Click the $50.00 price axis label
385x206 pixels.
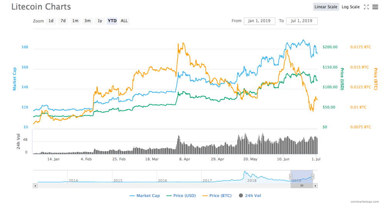tap(329, 107)
